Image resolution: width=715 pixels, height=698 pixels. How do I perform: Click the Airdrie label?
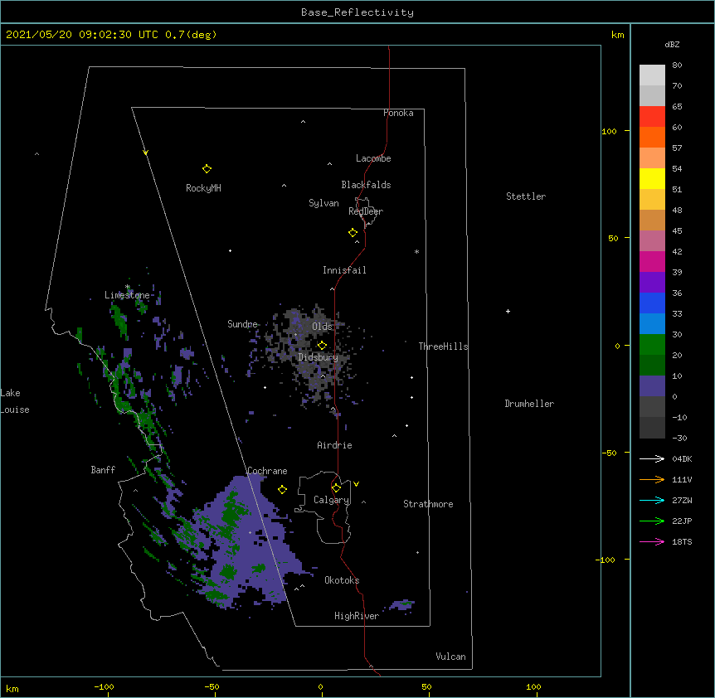(335, 445)
